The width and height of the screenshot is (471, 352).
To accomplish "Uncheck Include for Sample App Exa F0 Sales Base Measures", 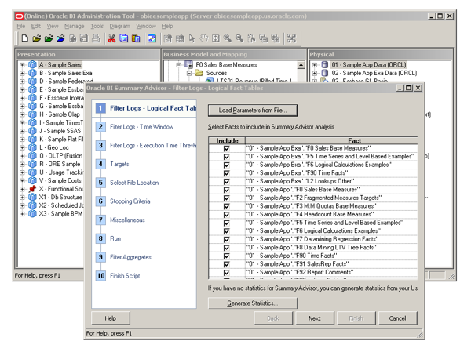I will (x=227, y=148).
